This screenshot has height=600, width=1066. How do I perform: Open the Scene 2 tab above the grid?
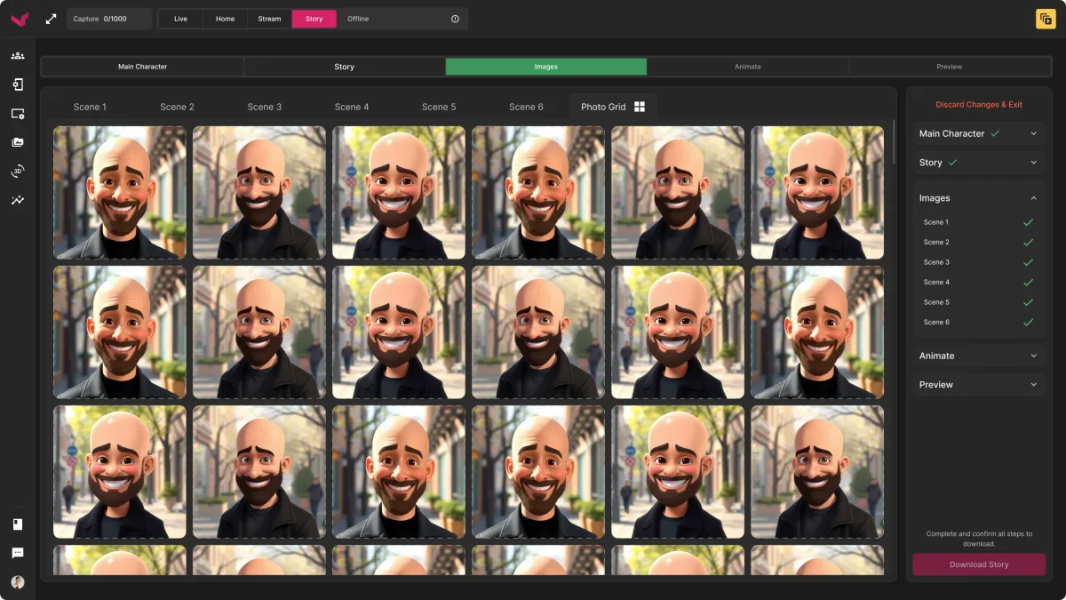point(177,107)
